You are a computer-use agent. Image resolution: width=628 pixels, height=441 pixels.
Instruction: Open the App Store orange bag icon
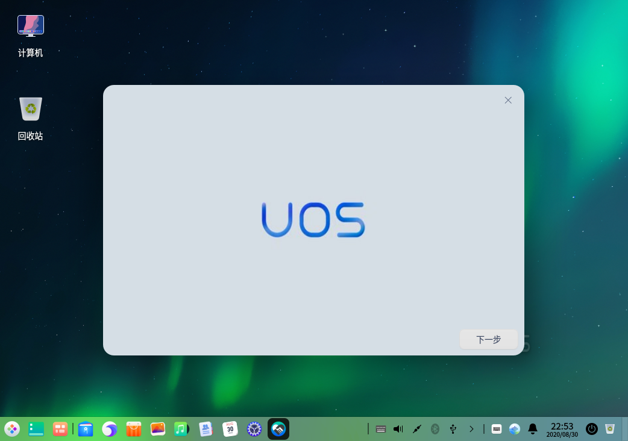point(133,429)
